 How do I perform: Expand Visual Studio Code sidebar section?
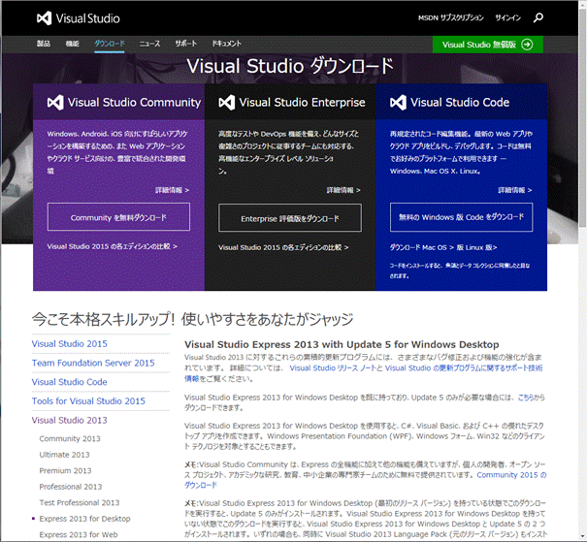click(x=70, y=381)
